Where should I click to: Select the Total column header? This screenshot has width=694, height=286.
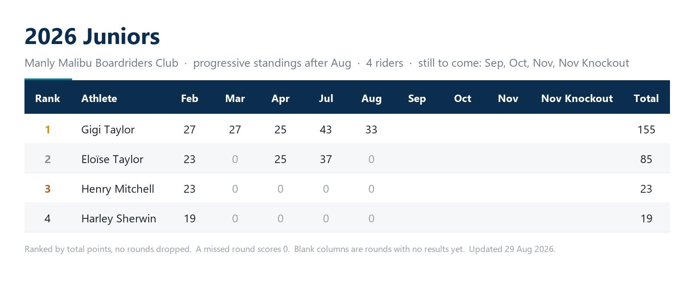[x=646, y=99]
